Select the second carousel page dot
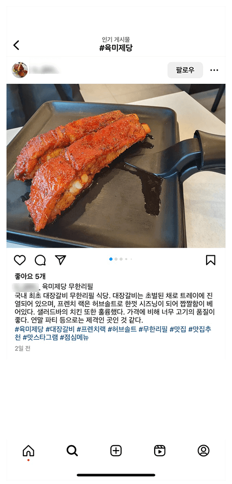Viewport: 232px width, 484px height. pyautogui.click(x=116, y=259)
